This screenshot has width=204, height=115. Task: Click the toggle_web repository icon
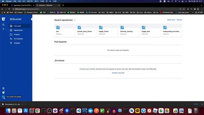pyautogui.click(x=143, y=27)
